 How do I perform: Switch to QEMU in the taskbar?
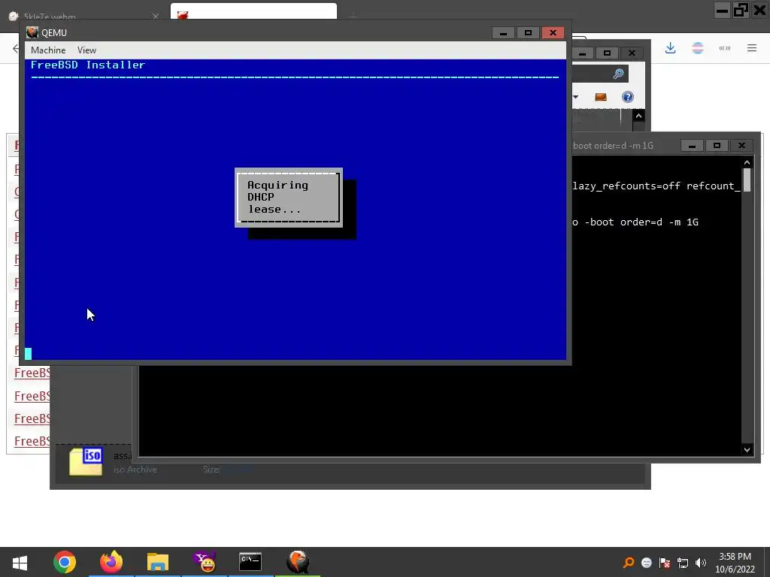[x=298, y=562]
